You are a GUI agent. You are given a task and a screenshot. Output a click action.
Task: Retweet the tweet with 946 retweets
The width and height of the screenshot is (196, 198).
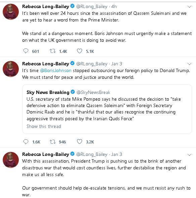pyautogui.click(x=53, y=142)
